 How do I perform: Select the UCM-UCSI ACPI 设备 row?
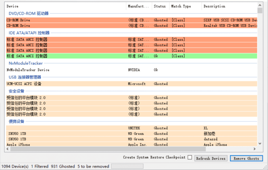pyautogui.click(x=132, y=84)
